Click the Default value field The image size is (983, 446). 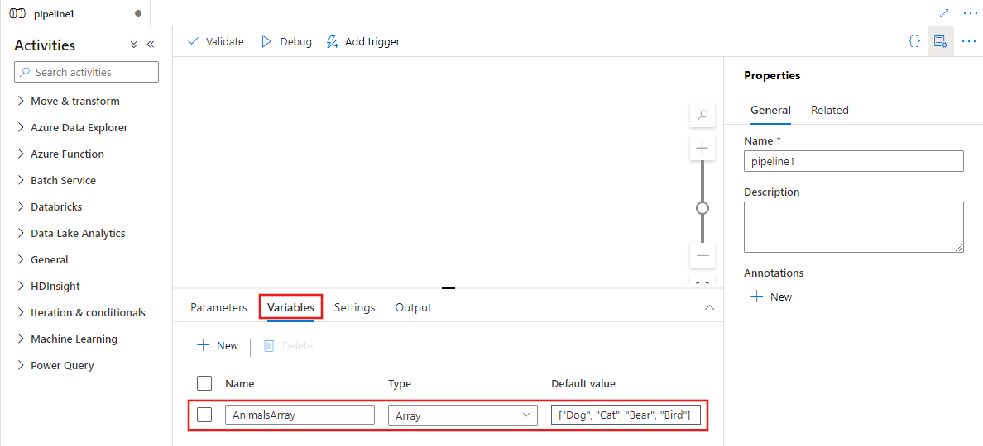point(625,415)
